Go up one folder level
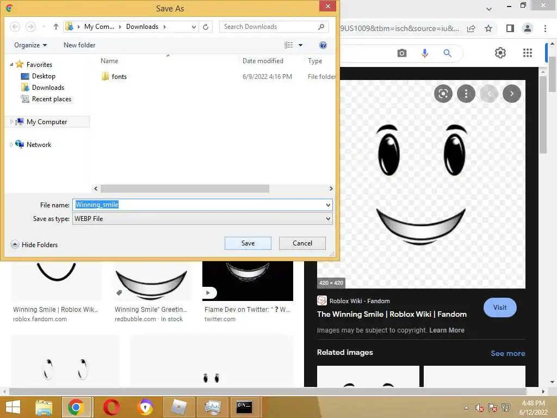 point(56,27)
